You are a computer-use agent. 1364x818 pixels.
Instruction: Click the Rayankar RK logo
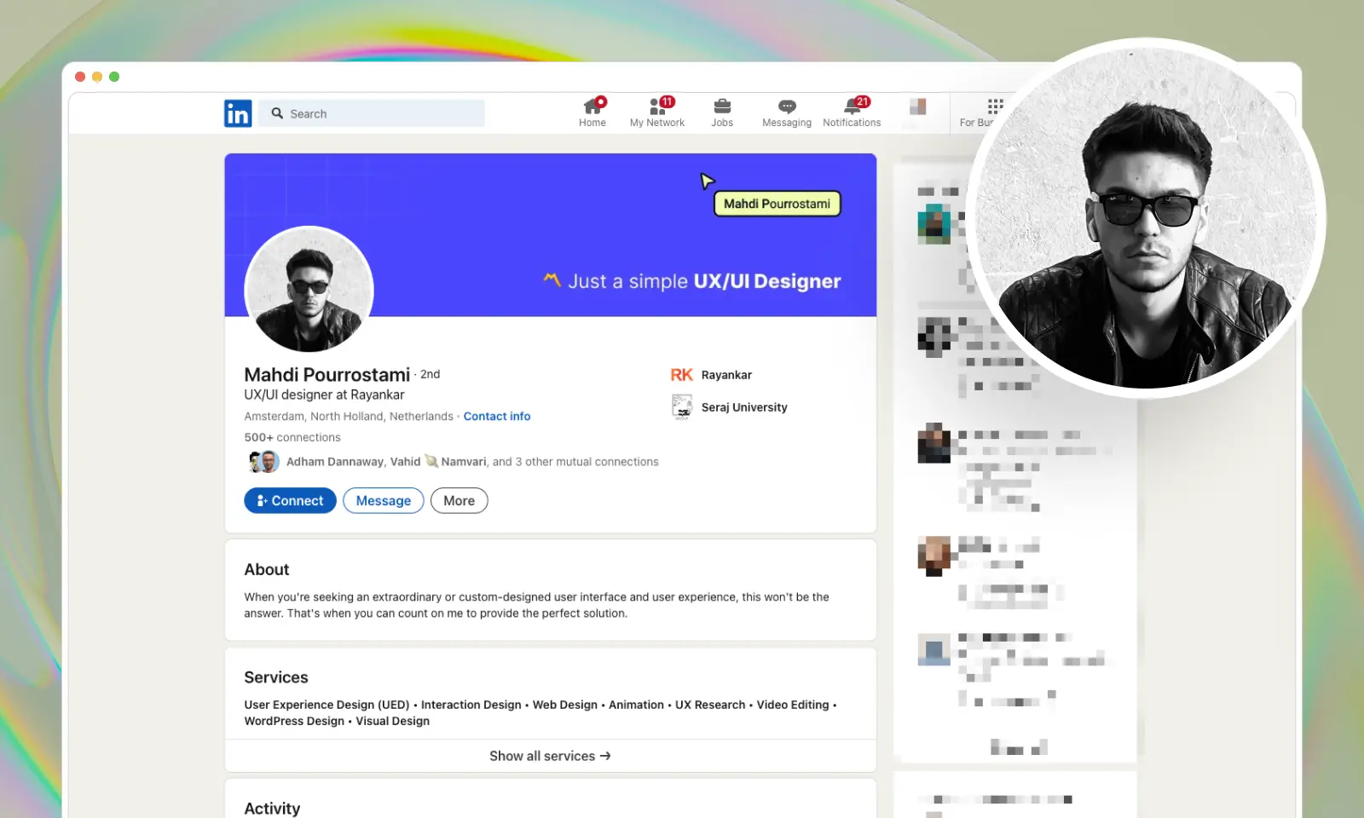point(682,375)
